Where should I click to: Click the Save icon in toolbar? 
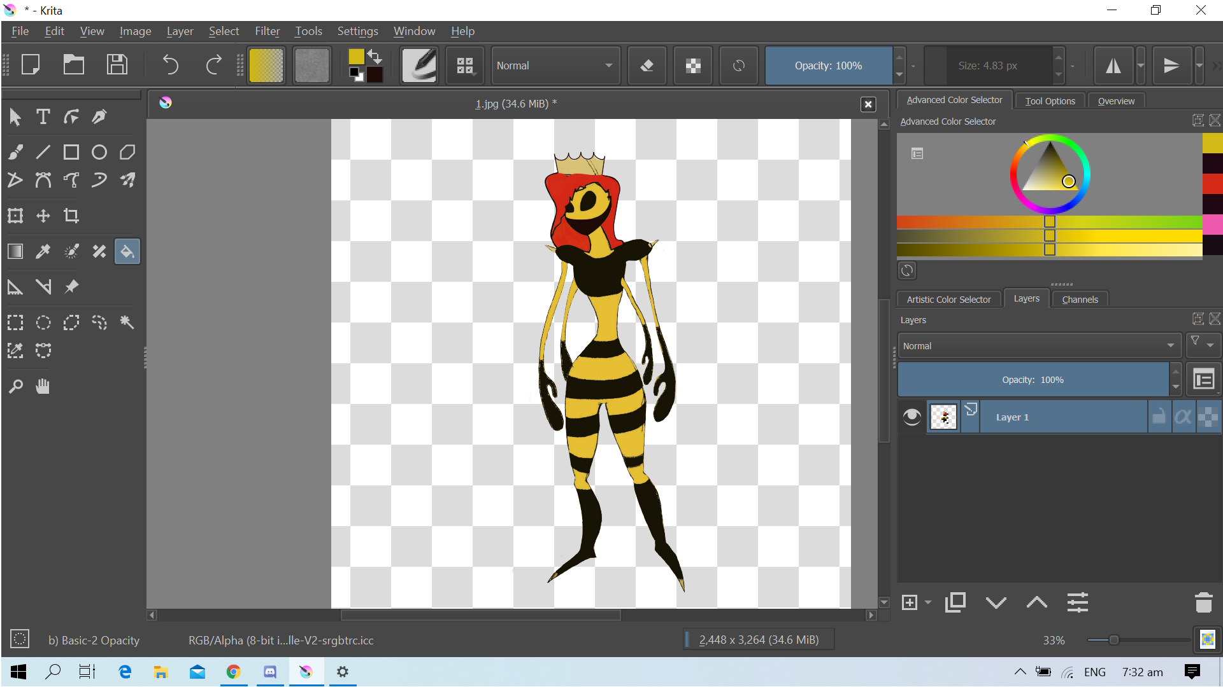pyautogui.click(x=117, y=65)
